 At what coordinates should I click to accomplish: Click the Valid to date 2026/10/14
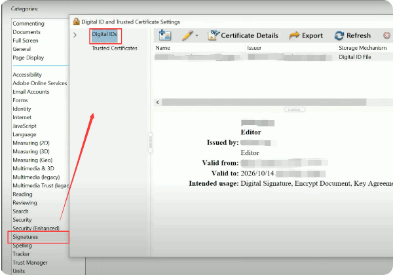click(x=257, y=174)
